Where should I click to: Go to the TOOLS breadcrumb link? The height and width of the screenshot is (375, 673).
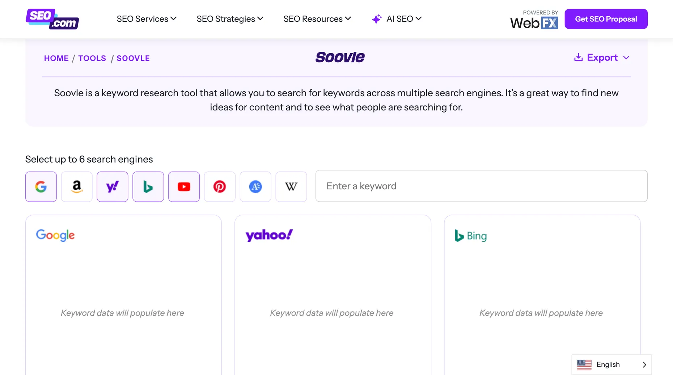pos(92,58)
